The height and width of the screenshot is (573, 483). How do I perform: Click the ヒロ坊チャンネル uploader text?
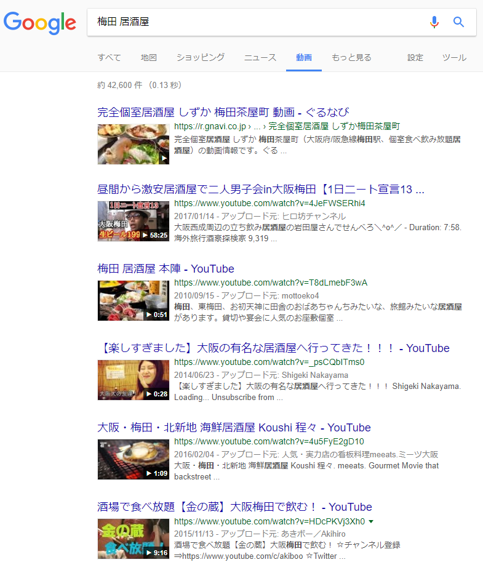[x=314, y=217]
